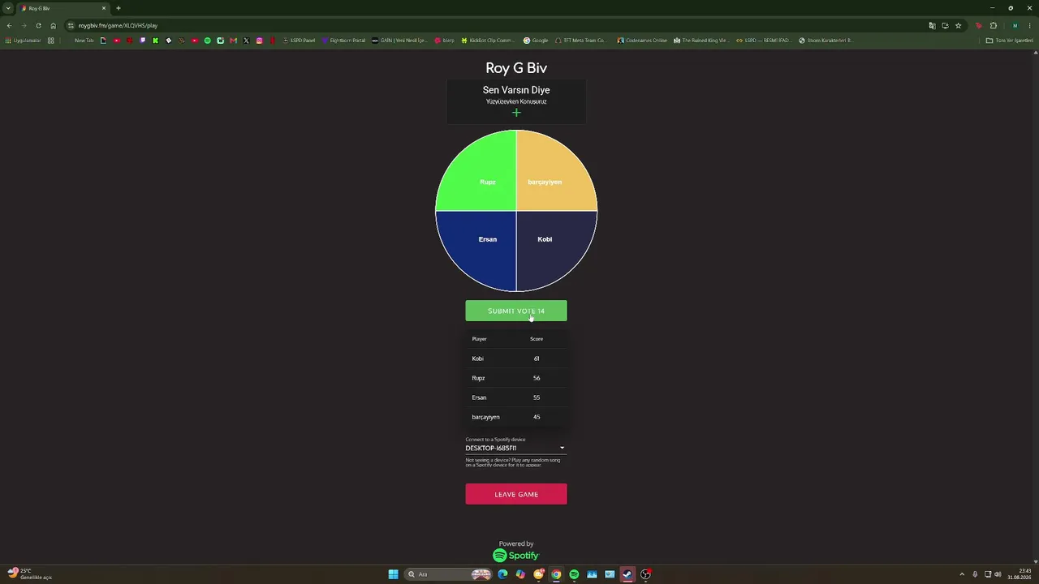Open the Uygulamalar apps bookmark
This screenshot has height=584, width=1039.
coord(23,41)
